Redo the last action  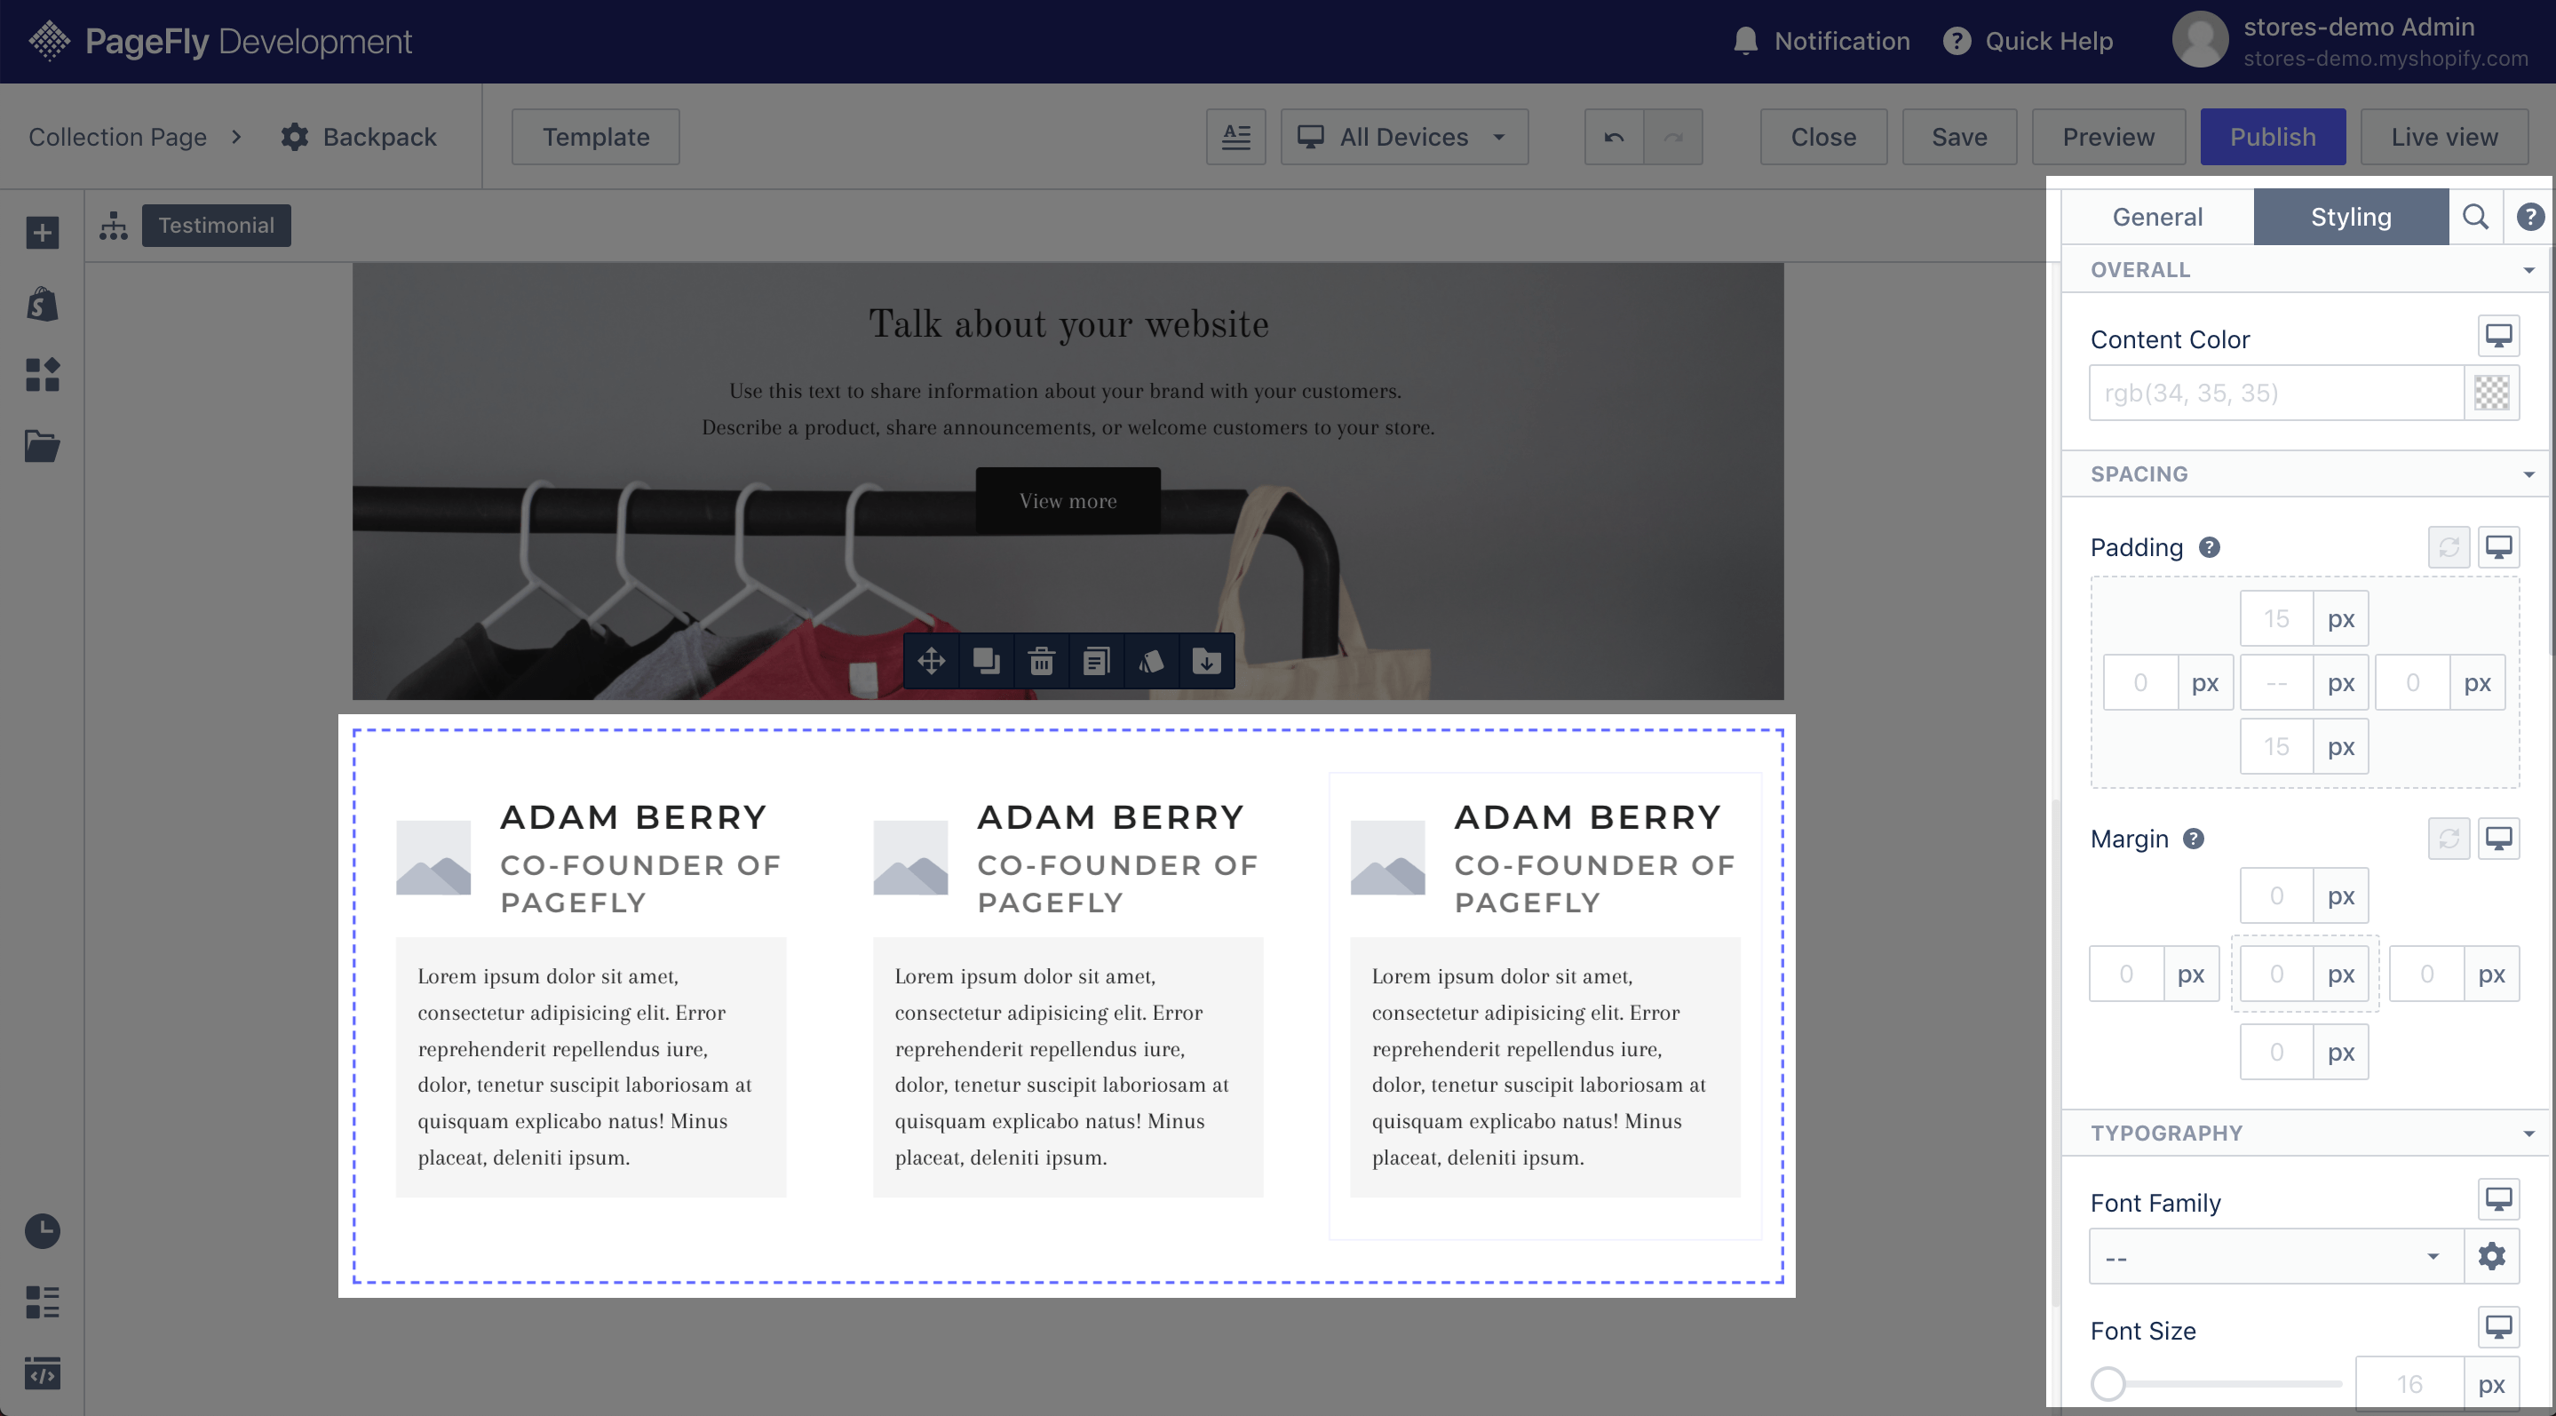(1673, 137)
